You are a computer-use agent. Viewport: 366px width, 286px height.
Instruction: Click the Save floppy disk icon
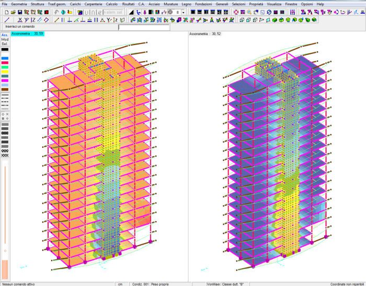pyautogui.click(x=20, y=12)
